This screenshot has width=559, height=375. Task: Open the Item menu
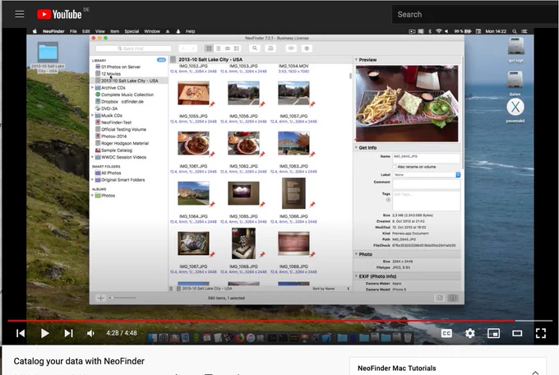(x=115, y=31)
